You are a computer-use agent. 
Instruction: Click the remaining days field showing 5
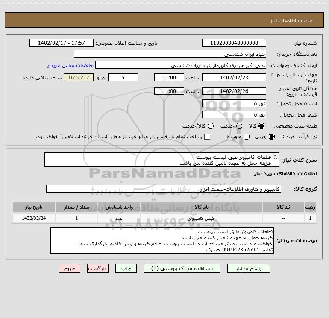(x=123, y=77)
